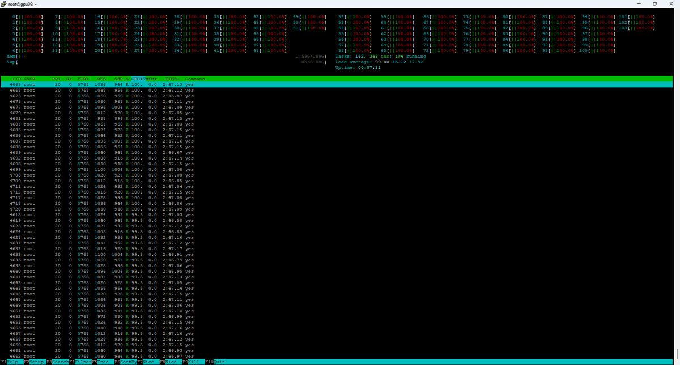
Task: Select process row with PID 4681
Action: coord(337,119)
